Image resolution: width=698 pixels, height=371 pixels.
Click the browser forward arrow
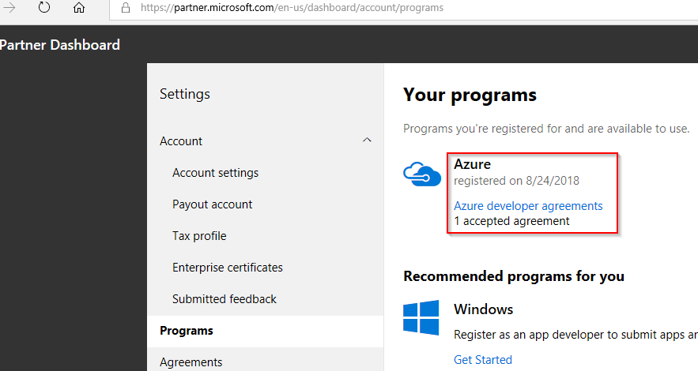[9, 8]
